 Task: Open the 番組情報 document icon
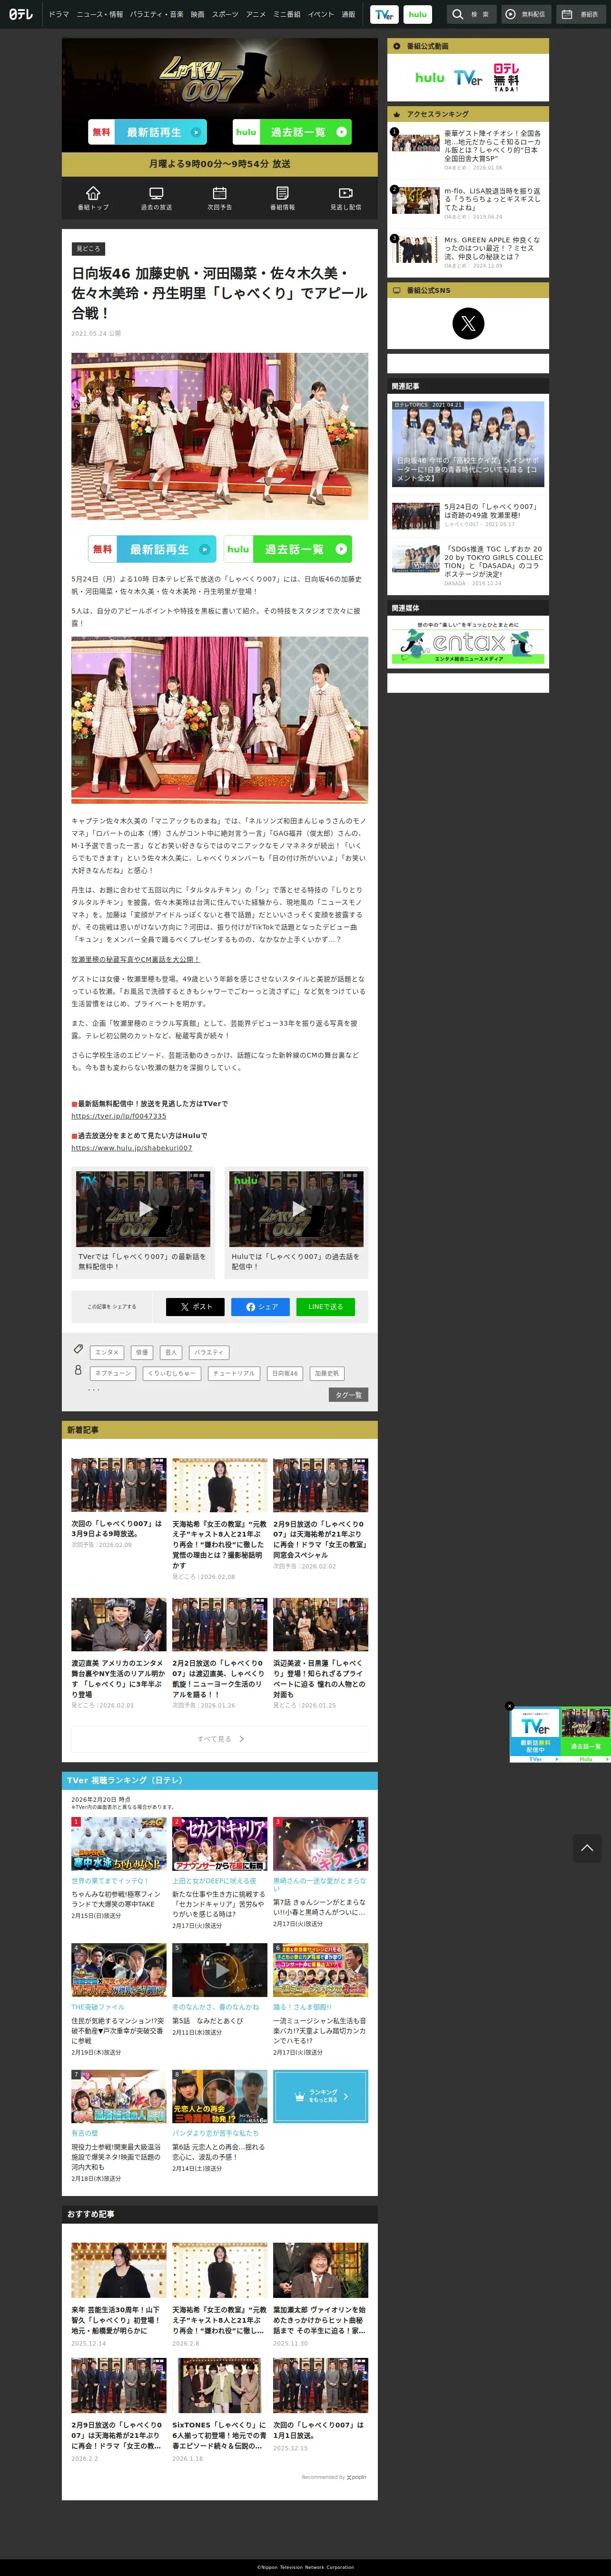click(x=282, y=198)
